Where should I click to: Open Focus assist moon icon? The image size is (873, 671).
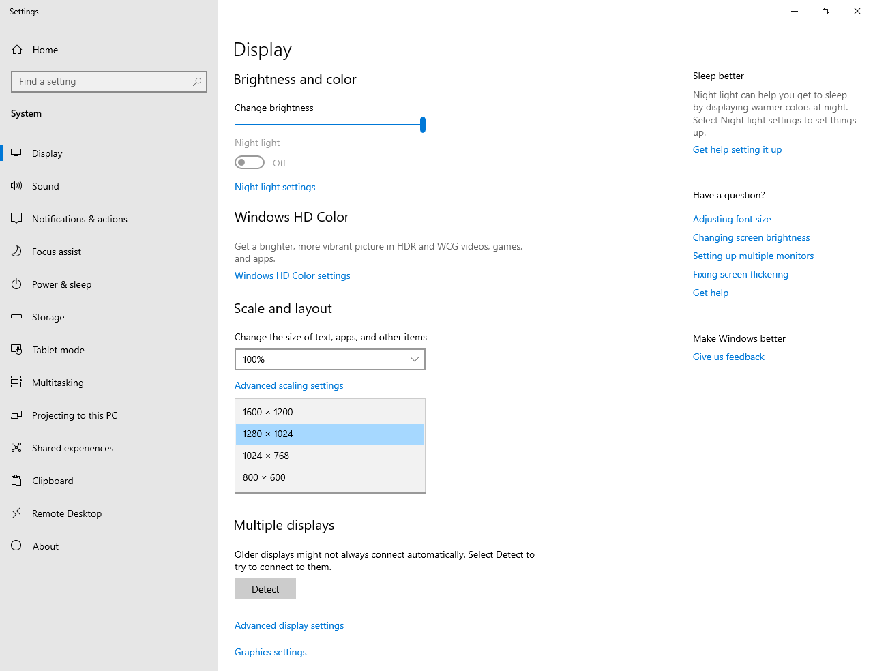tap(16, 251)
